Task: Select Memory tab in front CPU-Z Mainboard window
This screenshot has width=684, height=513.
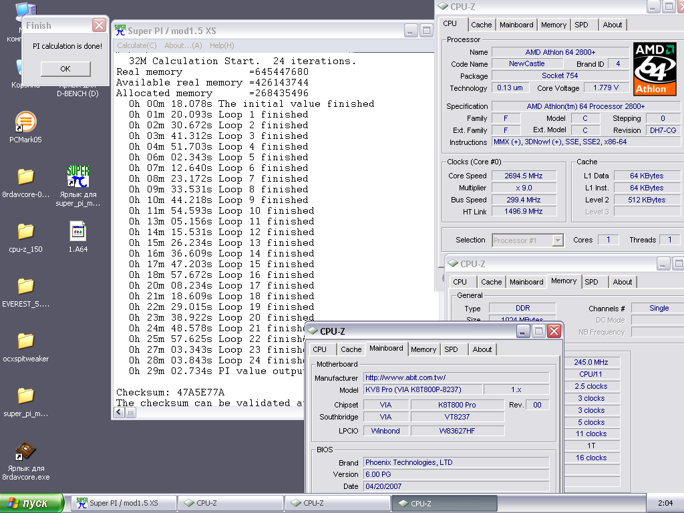Action: coord(423,349)
